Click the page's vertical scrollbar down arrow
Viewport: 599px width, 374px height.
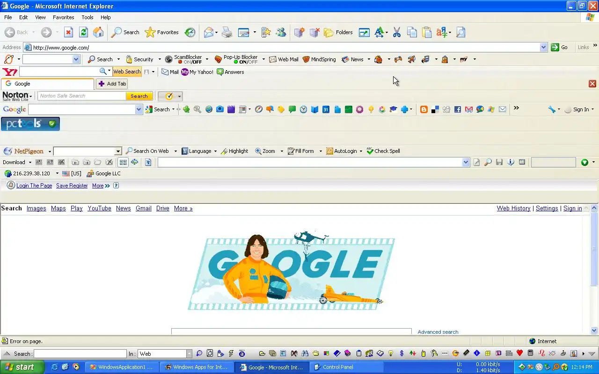tap(594, 331)
